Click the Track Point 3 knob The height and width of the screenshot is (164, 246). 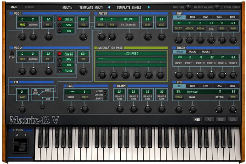pos(211,75)
